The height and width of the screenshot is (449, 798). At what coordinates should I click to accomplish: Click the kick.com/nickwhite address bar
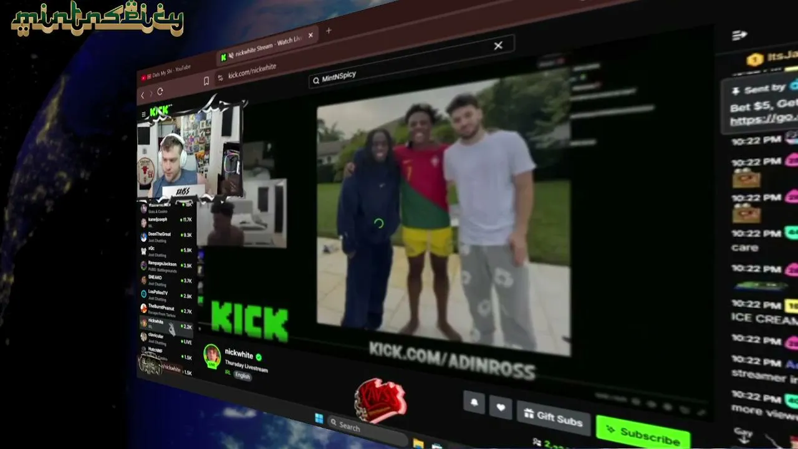point(252,72)
